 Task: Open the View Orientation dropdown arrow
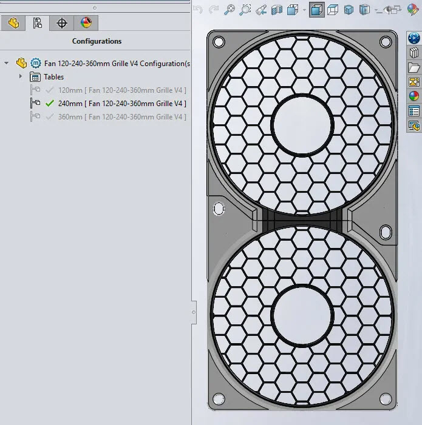pos(304,10)
